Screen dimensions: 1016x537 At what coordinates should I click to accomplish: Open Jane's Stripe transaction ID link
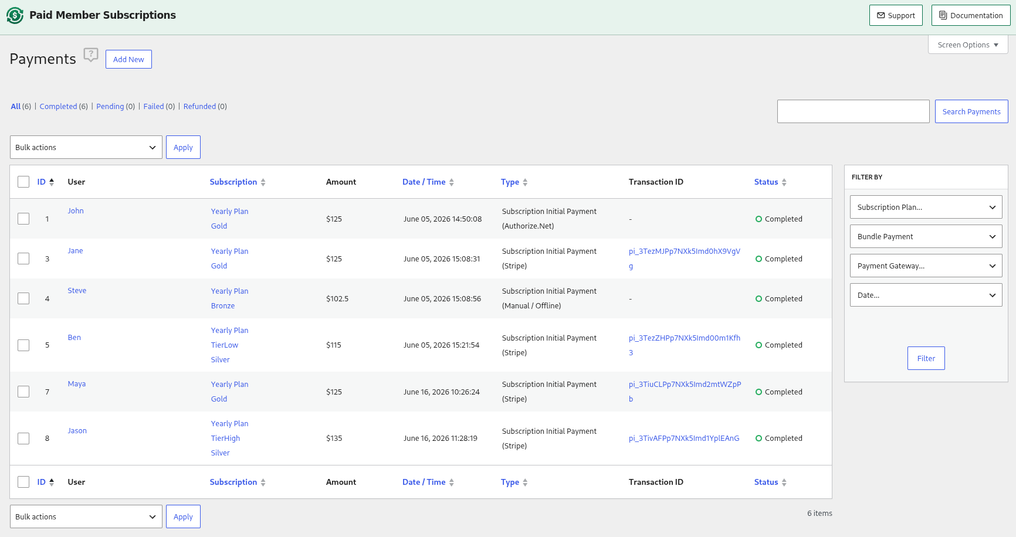click(x=685, y=259)
